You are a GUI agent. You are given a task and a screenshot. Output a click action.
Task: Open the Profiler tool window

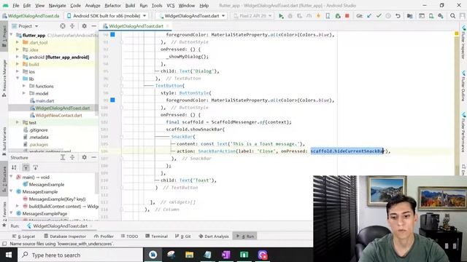click(x=104, y=237)
